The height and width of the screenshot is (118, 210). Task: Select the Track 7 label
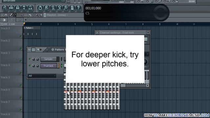[x=5, y=102]
